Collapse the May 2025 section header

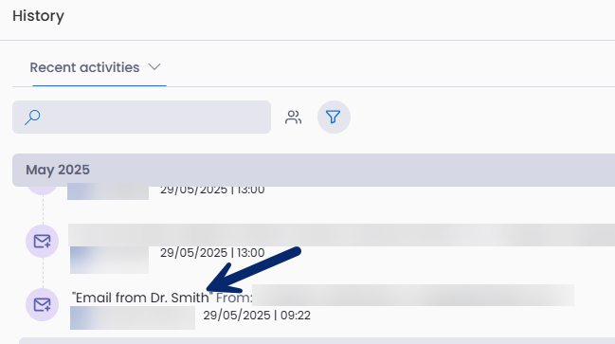coord(314,170)
